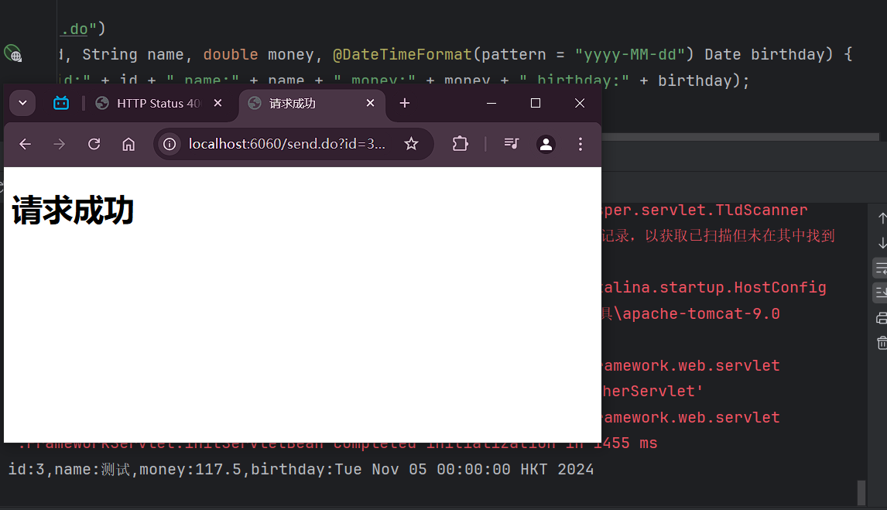Viewport: 887px width, 510px height.
Task: Open the Bilibili pinned tab
Action: click(x=61, y=103)
